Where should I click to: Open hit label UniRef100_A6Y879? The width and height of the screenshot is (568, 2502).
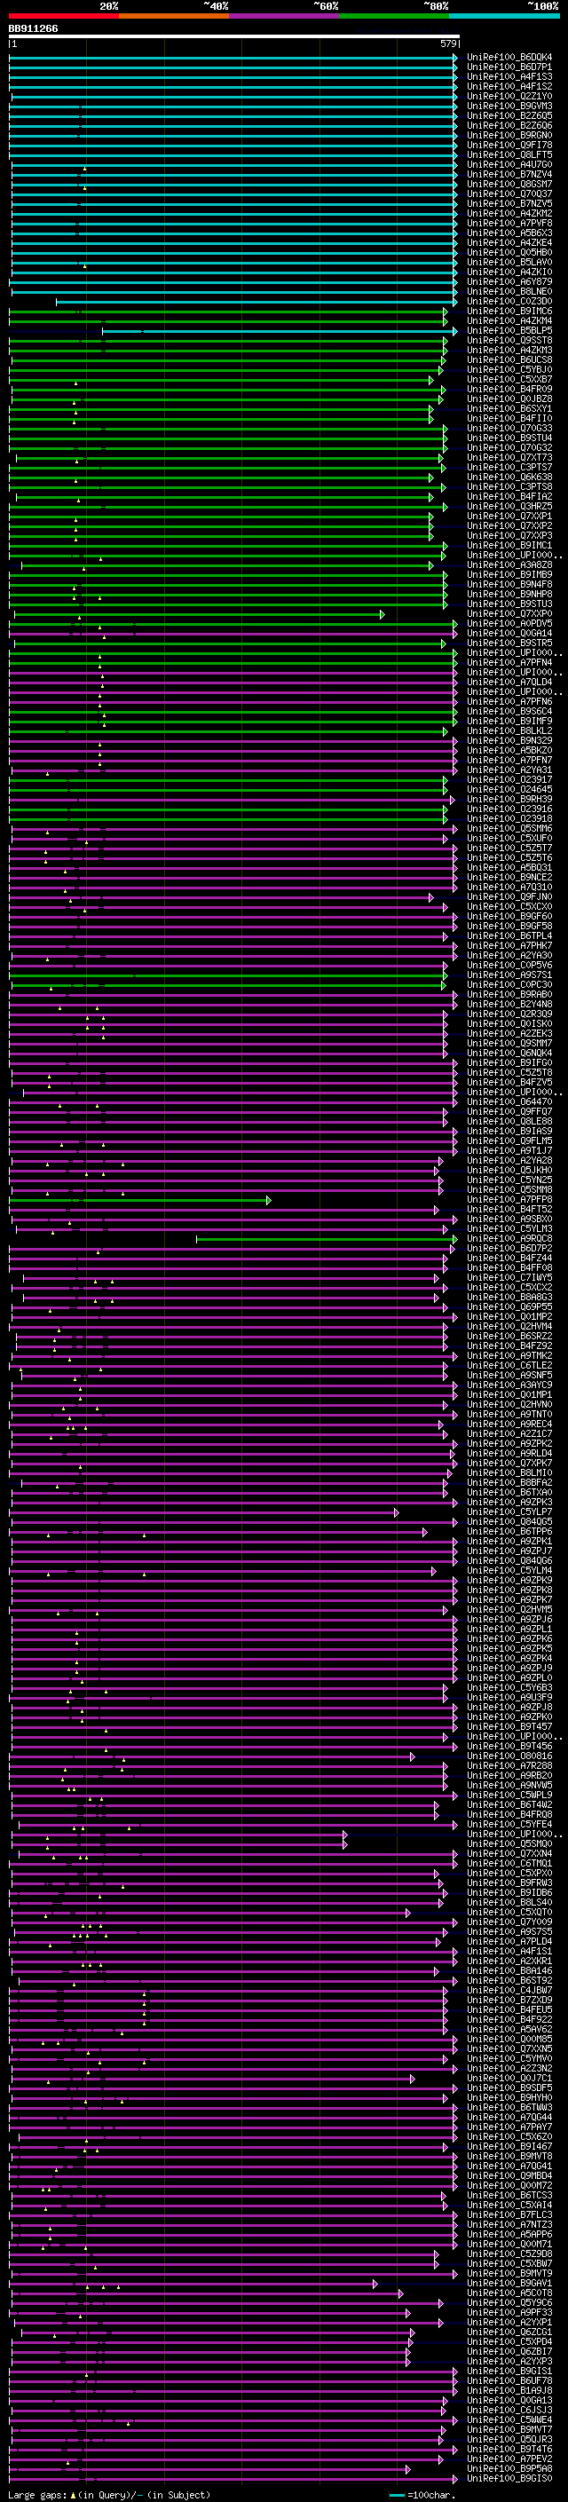pyautogui.click(x=509, y=281)
